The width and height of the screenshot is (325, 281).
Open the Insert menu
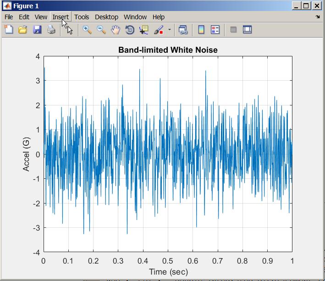(x=61, y=17)
